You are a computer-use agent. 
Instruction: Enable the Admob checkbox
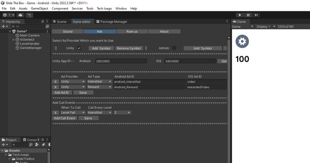[174, 48]
